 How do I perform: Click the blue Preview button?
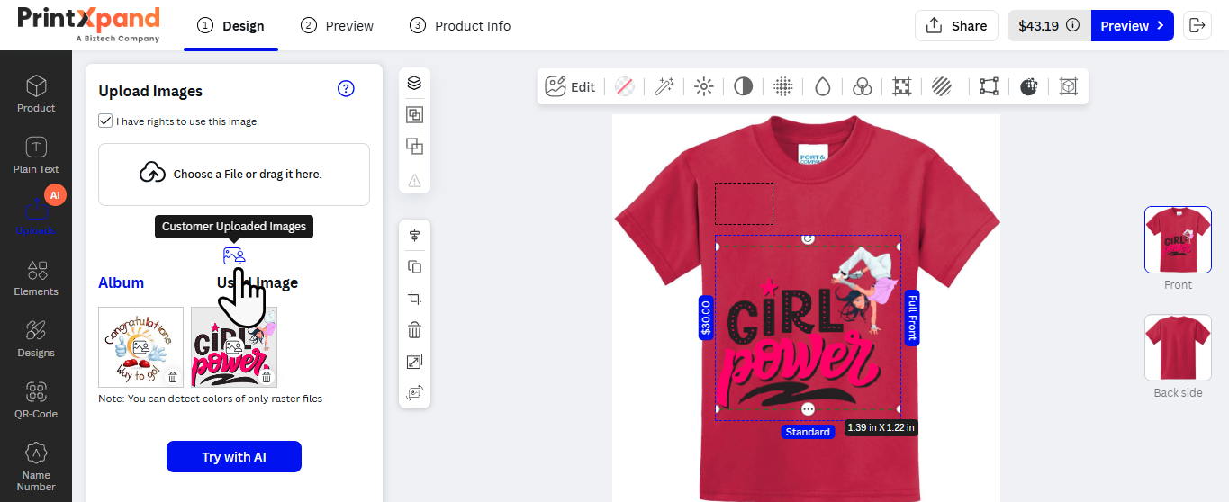1132,26
